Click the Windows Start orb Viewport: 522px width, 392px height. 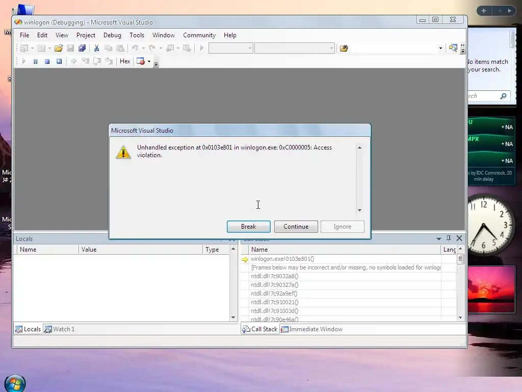[15, 383]
